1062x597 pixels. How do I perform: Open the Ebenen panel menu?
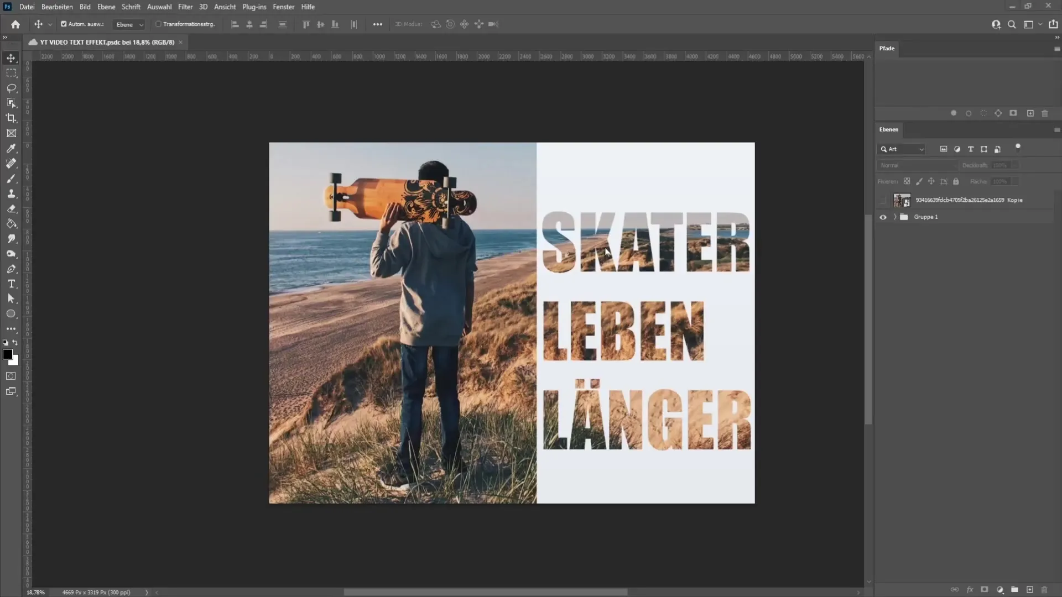[1056, 130]
